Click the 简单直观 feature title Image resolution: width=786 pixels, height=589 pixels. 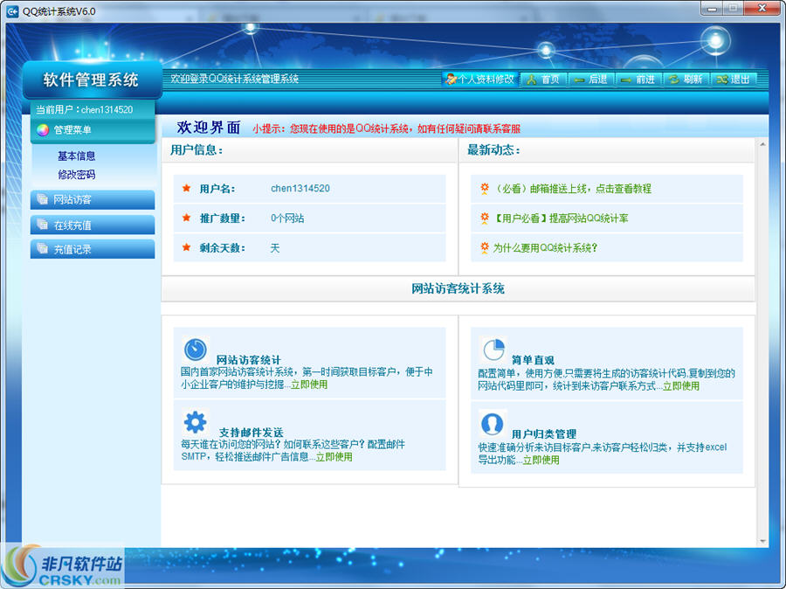[x=533, y=360]
